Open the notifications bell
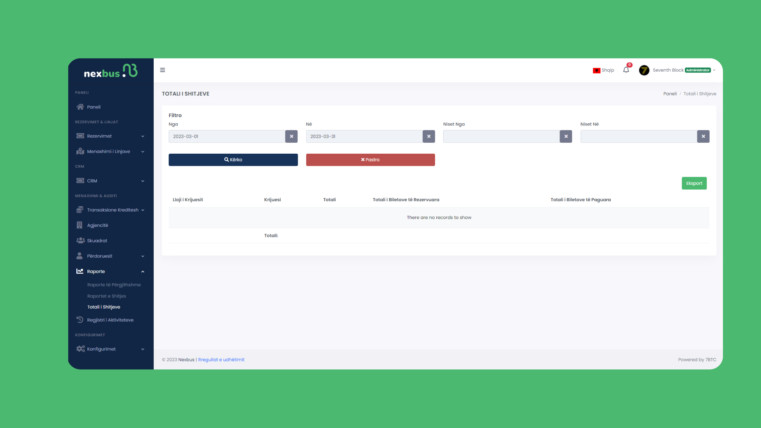 (x=626, y=70)
